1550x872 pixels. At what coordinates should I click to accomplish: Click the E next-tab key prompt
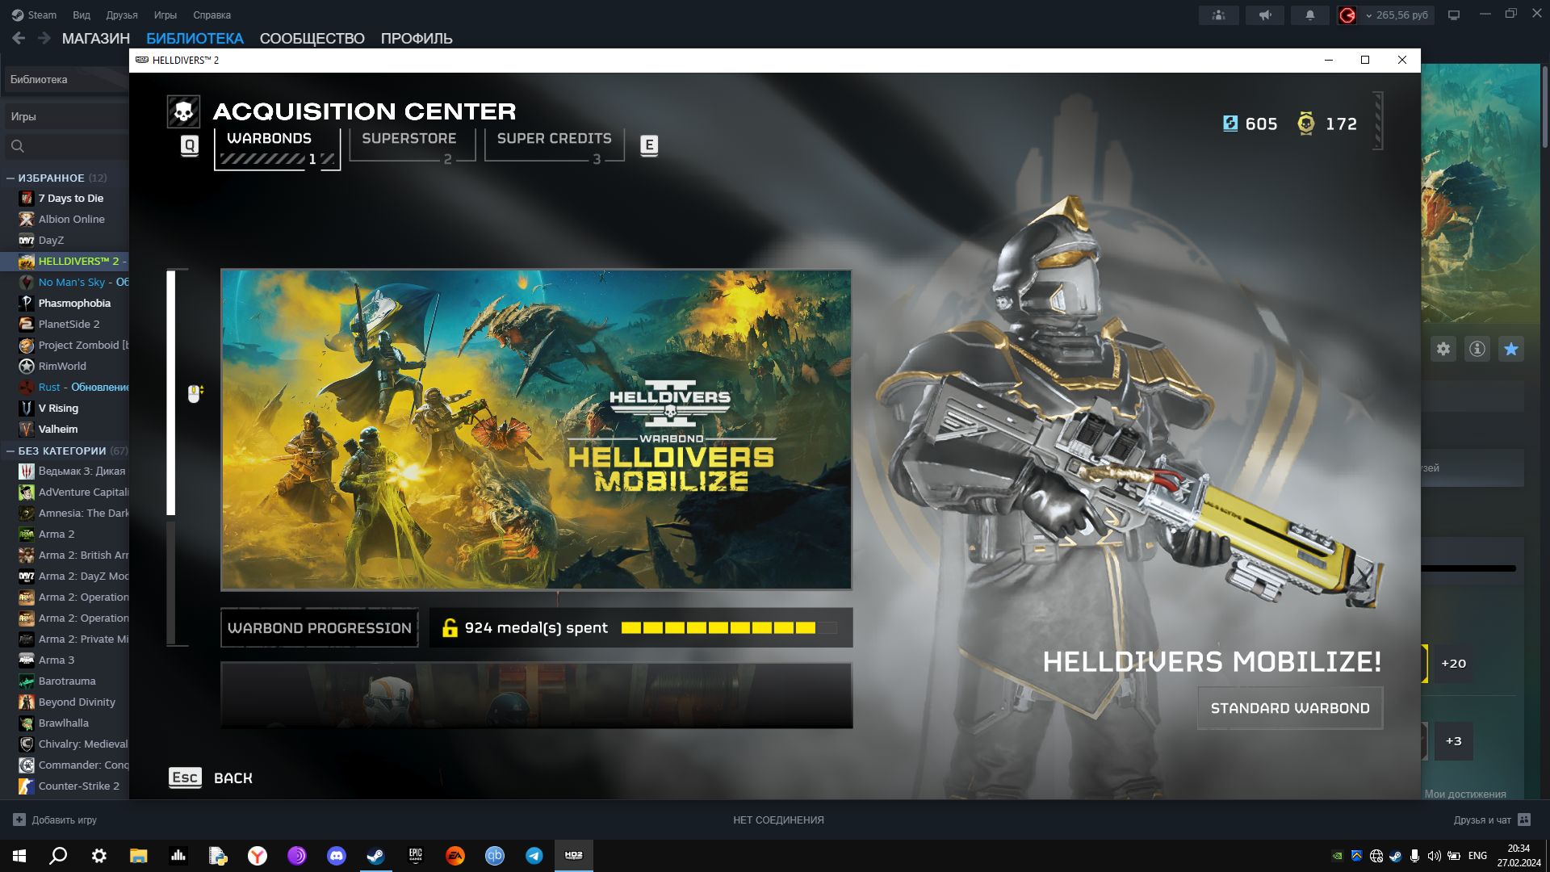(x=649, y=145)
